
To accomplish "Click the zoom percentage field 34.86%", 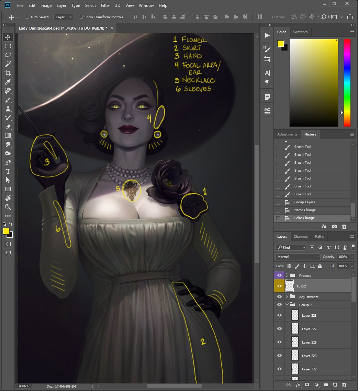I will (x=23, y=386).
